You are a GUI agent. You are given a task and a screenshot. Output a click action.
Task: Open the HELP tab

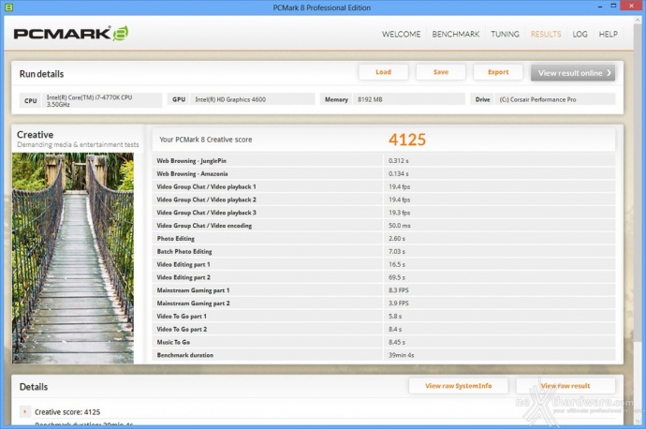click(x=608, y=35)
